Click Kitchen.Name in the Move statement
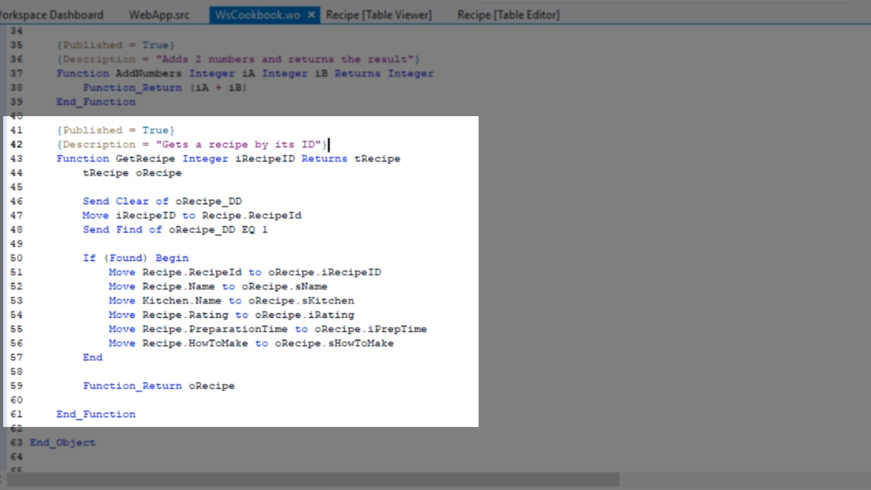This screenshot has width=871, height=490. click(x=181, y=301)
